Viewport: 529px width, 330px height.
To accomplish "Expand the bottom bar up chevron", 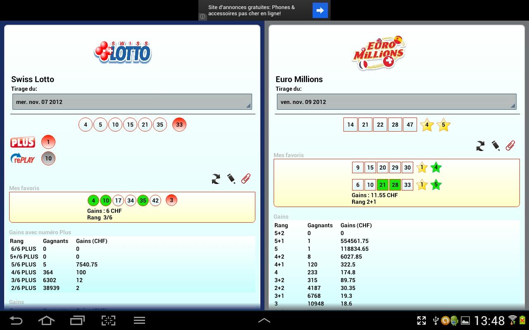I will (x=264, y=321).
